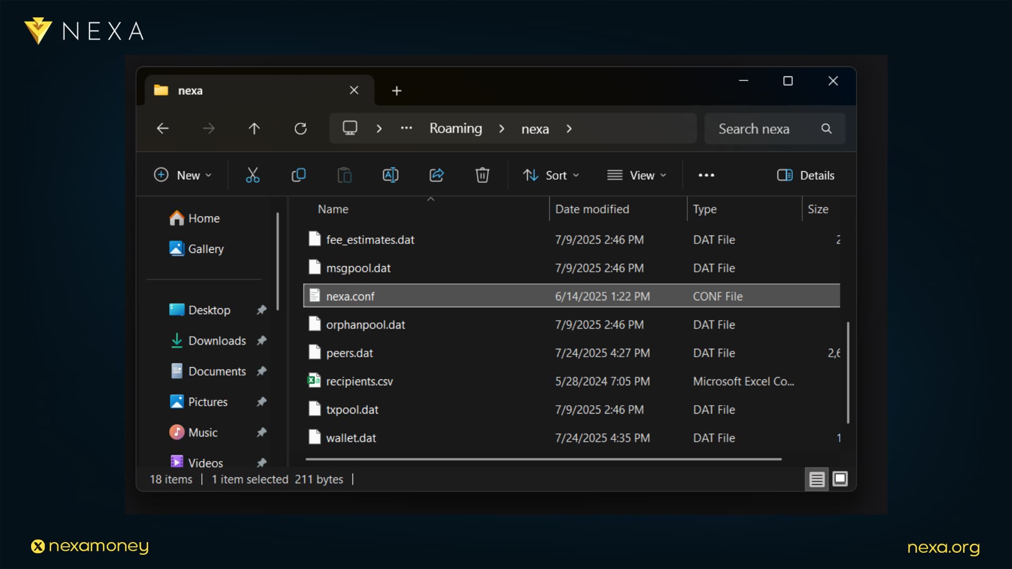The width and height of the screenshot is (1012, 569).
Task: Switch to large thumbnails view icon in status bar
Action: (840, 479)
